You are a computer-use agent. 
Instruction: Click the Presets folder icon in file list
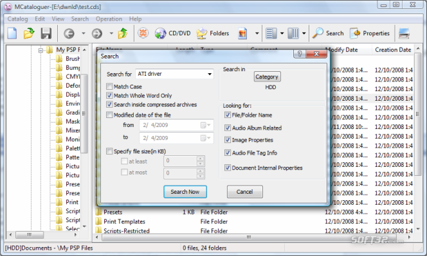pos(98,212)
